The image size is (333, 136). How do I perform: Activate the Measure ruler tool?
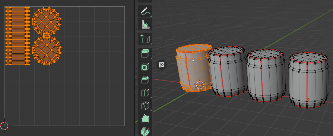click(x=145, y=24)
